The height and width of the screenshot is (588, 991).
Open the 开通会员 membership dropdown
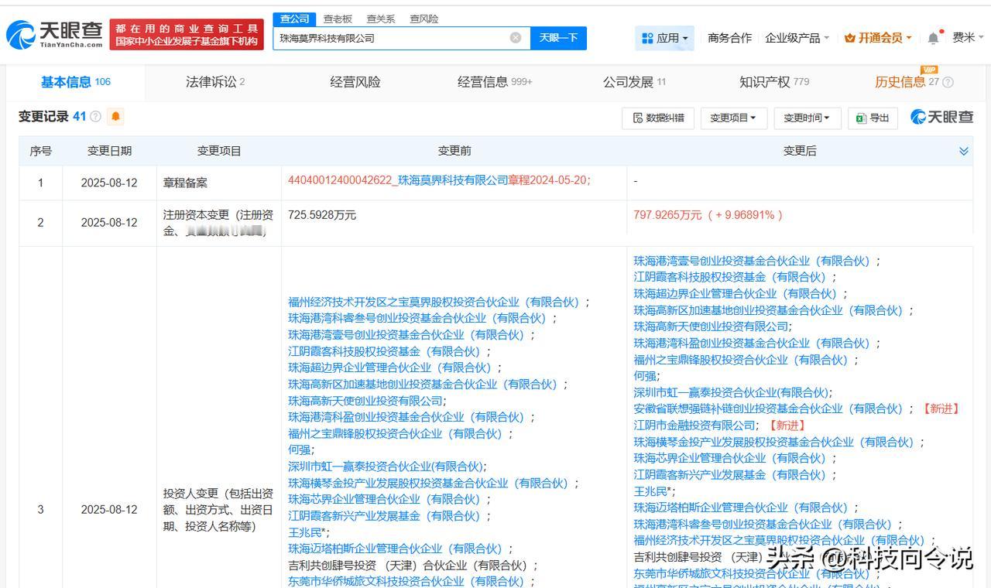click(878, 38)
